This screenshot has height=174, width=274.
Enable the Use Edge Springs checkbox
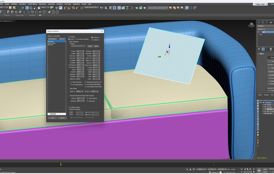[x=71, y=84]
